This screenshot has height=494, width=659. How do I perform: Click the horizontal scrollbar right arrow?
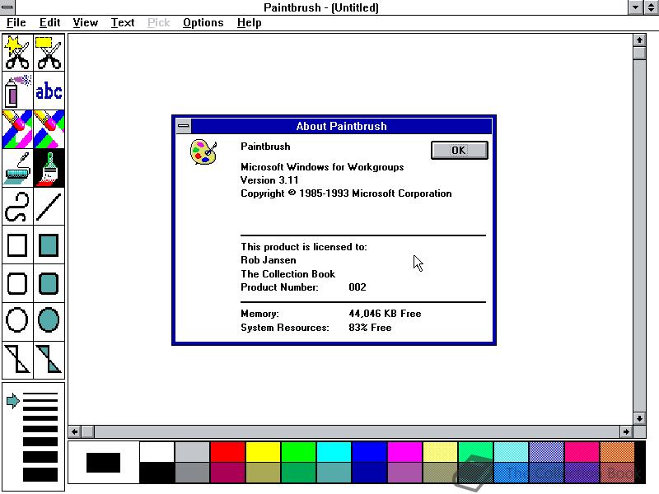click(x=626, y=431)
